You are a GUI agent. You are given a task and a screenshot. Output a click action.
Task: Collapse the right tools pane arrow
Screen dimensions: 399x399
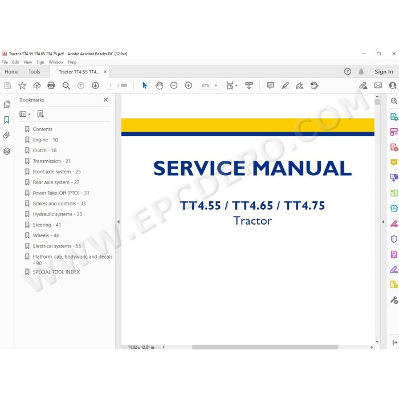tap(383, 222)
